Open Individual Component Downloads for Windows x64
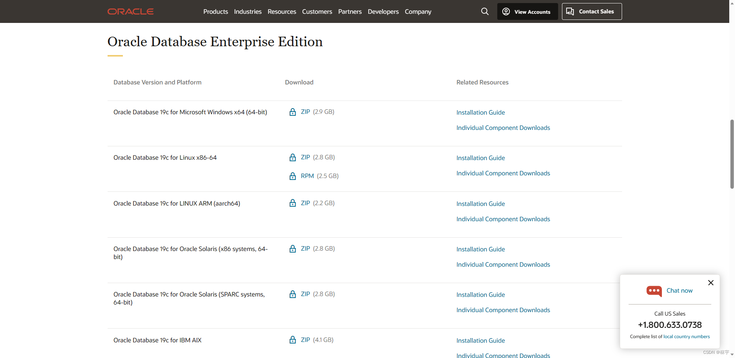The height and width of the screenshot is (358, 735). 503,128
